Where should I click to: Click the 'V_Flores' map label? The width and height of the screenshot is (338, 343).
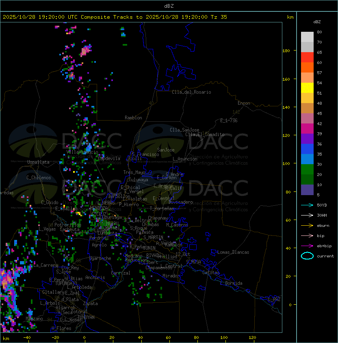61,328
